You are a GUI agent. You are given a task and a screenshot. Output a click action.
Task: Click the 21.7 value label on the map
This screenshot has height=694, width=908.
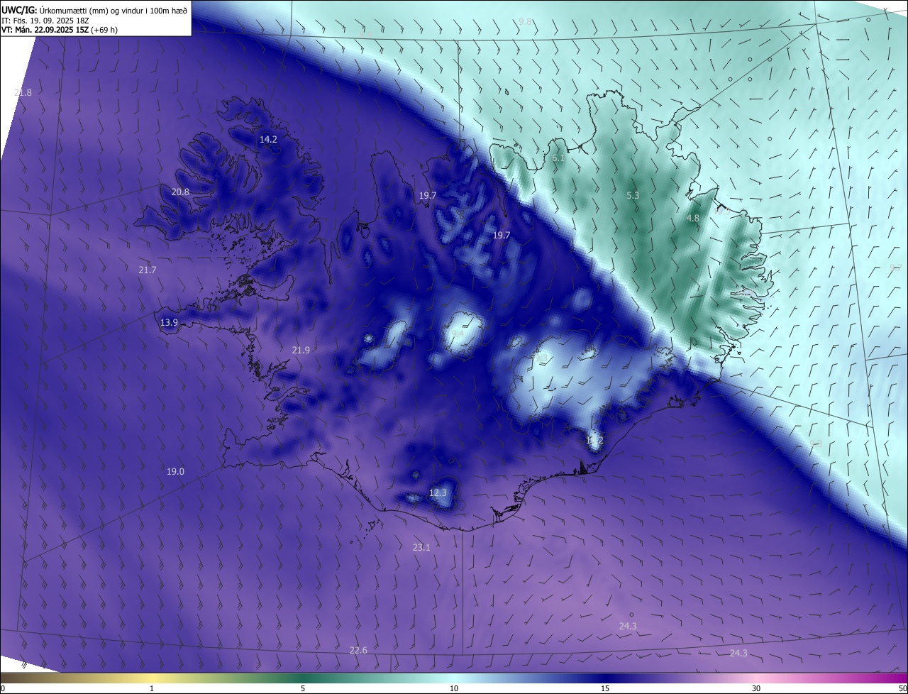pyautogui.click(x=147, y=270)
